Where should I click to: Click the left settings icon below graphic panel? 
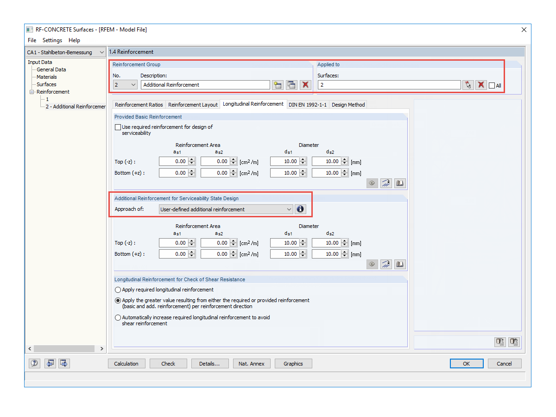click(x=500, y=342)
